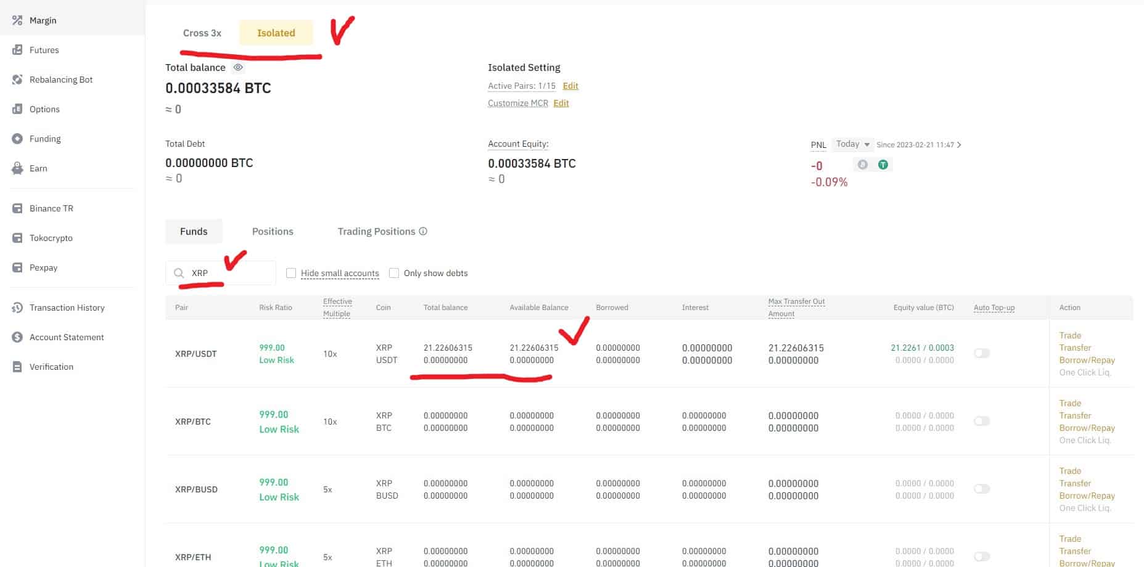Click the Earn piggy bank icon

[x=17, y=168]
